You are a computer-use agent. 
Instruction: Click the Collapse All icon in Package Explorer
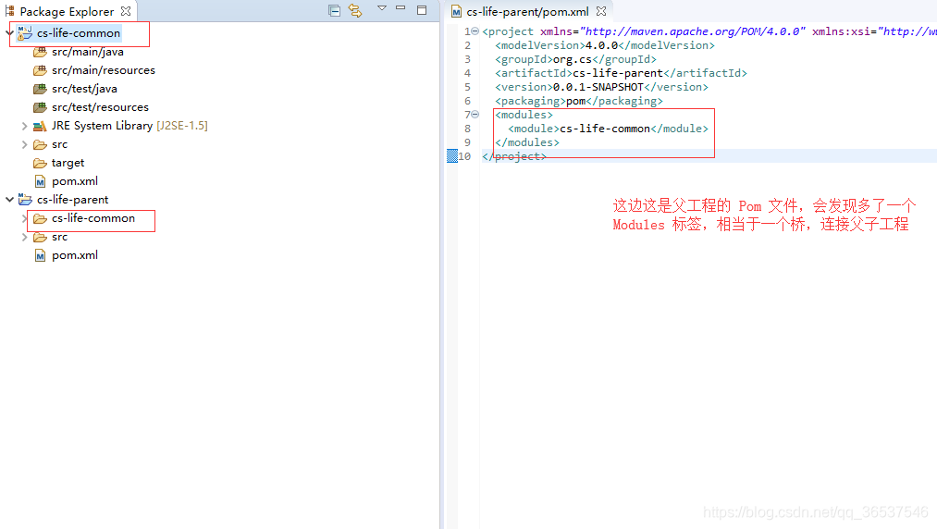334,10
